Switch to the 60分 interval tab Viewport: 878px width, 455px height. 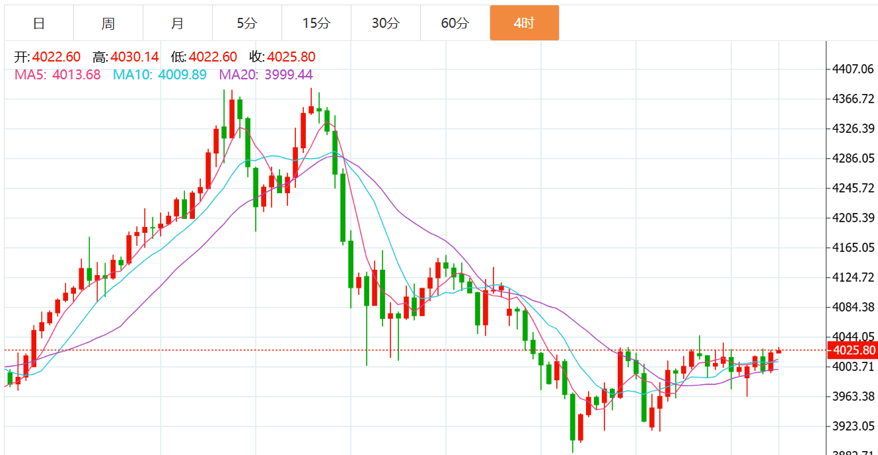coord(455,23)
